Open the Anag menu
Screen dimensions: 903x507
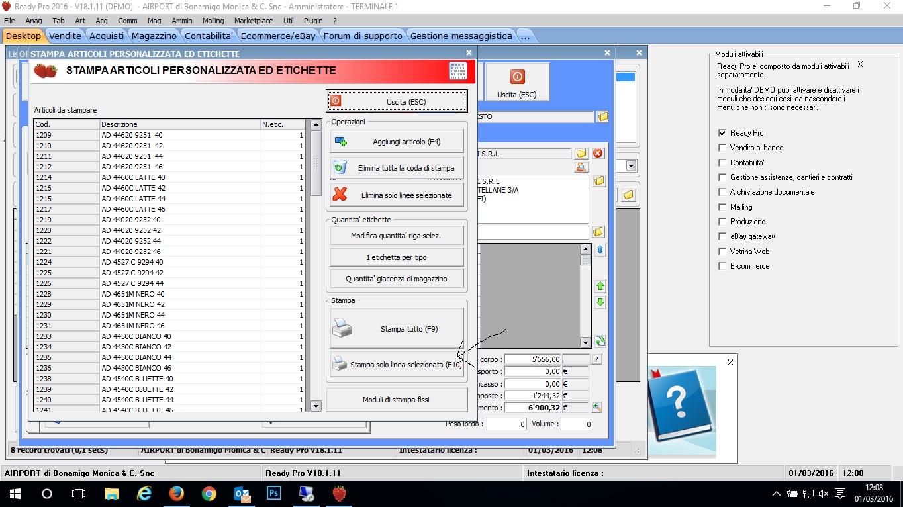point(33,21)
